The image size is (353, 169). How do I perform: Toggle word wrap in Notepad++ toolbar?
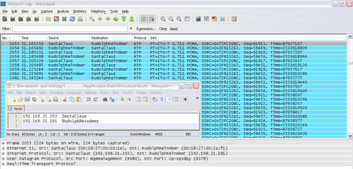coord(154,99)
